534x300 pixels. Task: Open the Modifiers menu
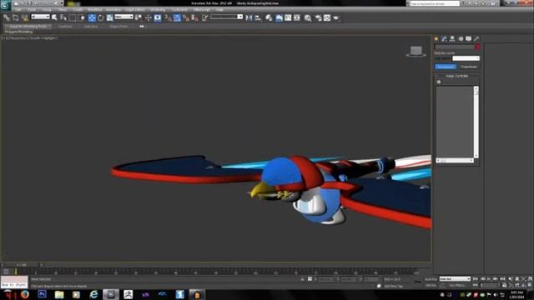(94, 9)
